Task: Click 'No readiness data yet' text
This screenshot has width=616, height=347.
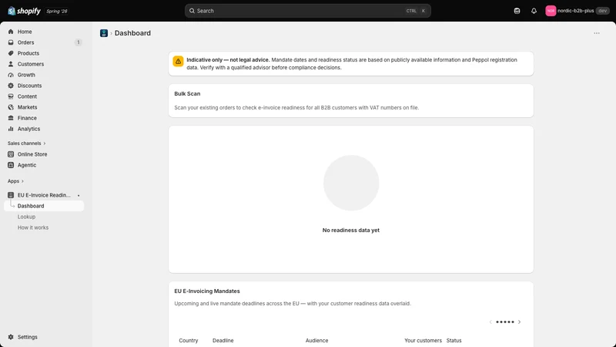Action: coord(351,230)
